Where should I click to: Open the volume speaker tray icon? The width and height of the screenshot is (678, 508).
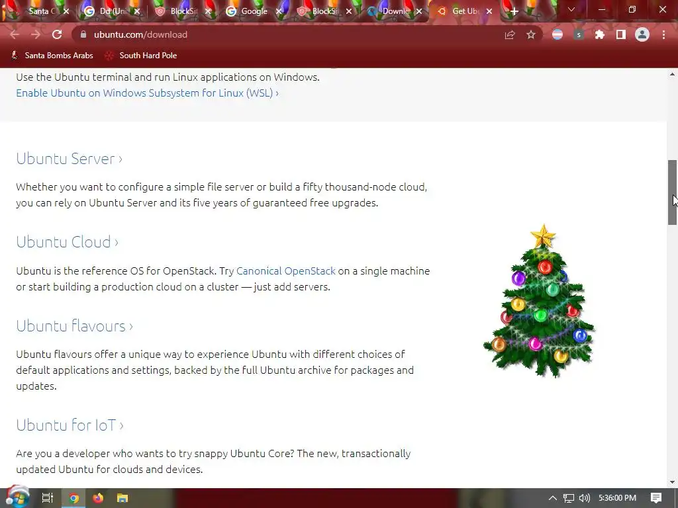tap(584, 498)
